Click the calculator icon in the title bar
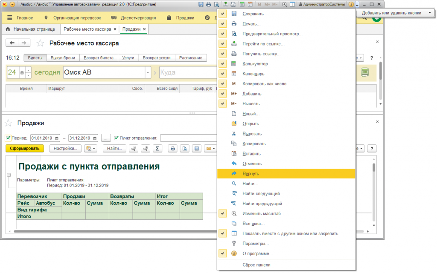This screenshot has height=273, width=437. click(x=242, y=4)
